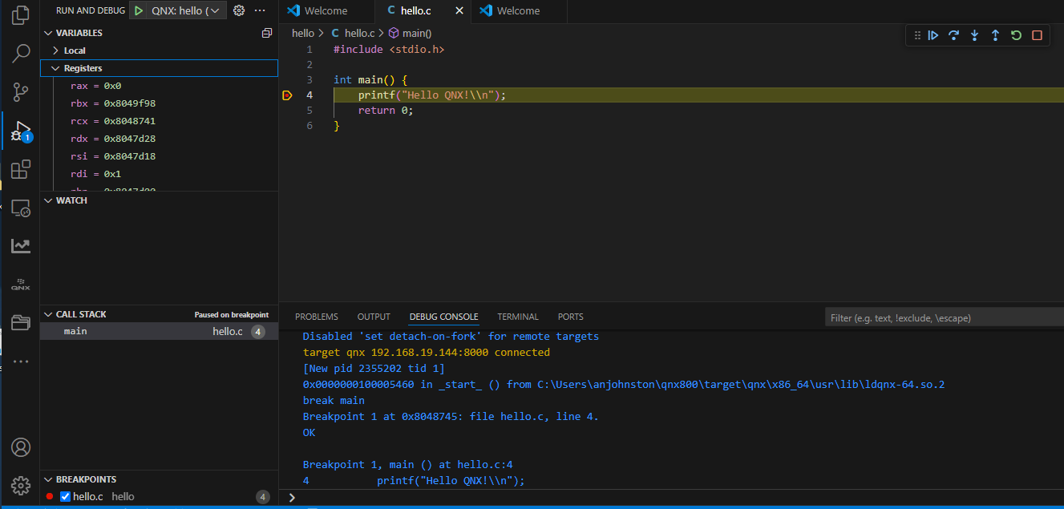Click the 'return 0;' code line
The height and width of the screenshot is (509, 1064).
click(386, 111)
